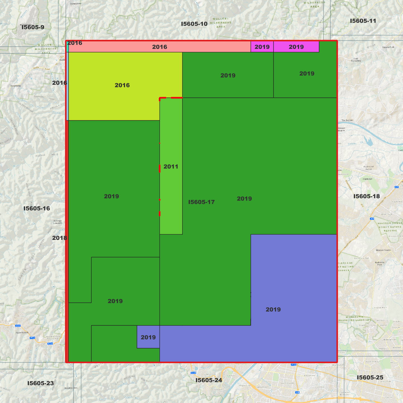Screen dimensions: 403x403
Task: Click the lime-yellow 2016 map region
Action: 122,85
